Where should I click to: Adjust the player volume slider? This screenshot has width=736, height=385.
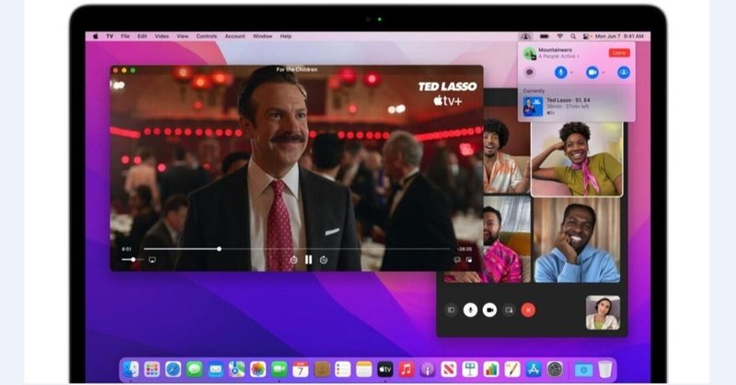132,259
